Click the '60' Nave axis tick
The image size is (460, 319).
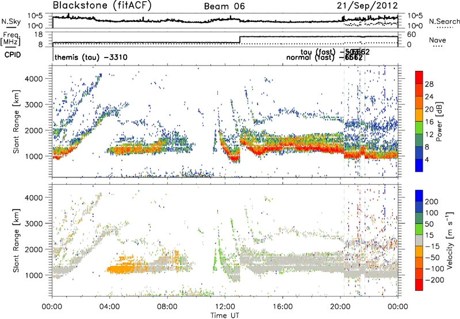[x=412, y=35]
